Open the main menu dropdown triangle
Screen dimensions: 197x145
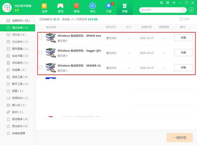coord(174,3)
